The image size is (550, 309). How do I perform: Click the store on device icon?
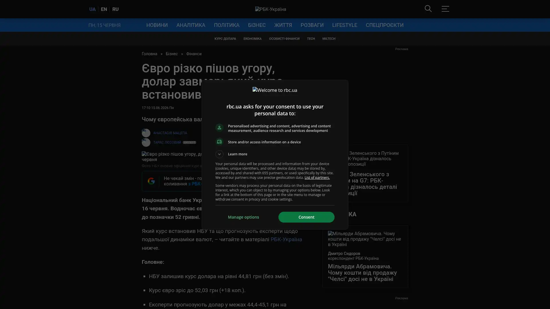pyautogui.click(x=219, y=142)
